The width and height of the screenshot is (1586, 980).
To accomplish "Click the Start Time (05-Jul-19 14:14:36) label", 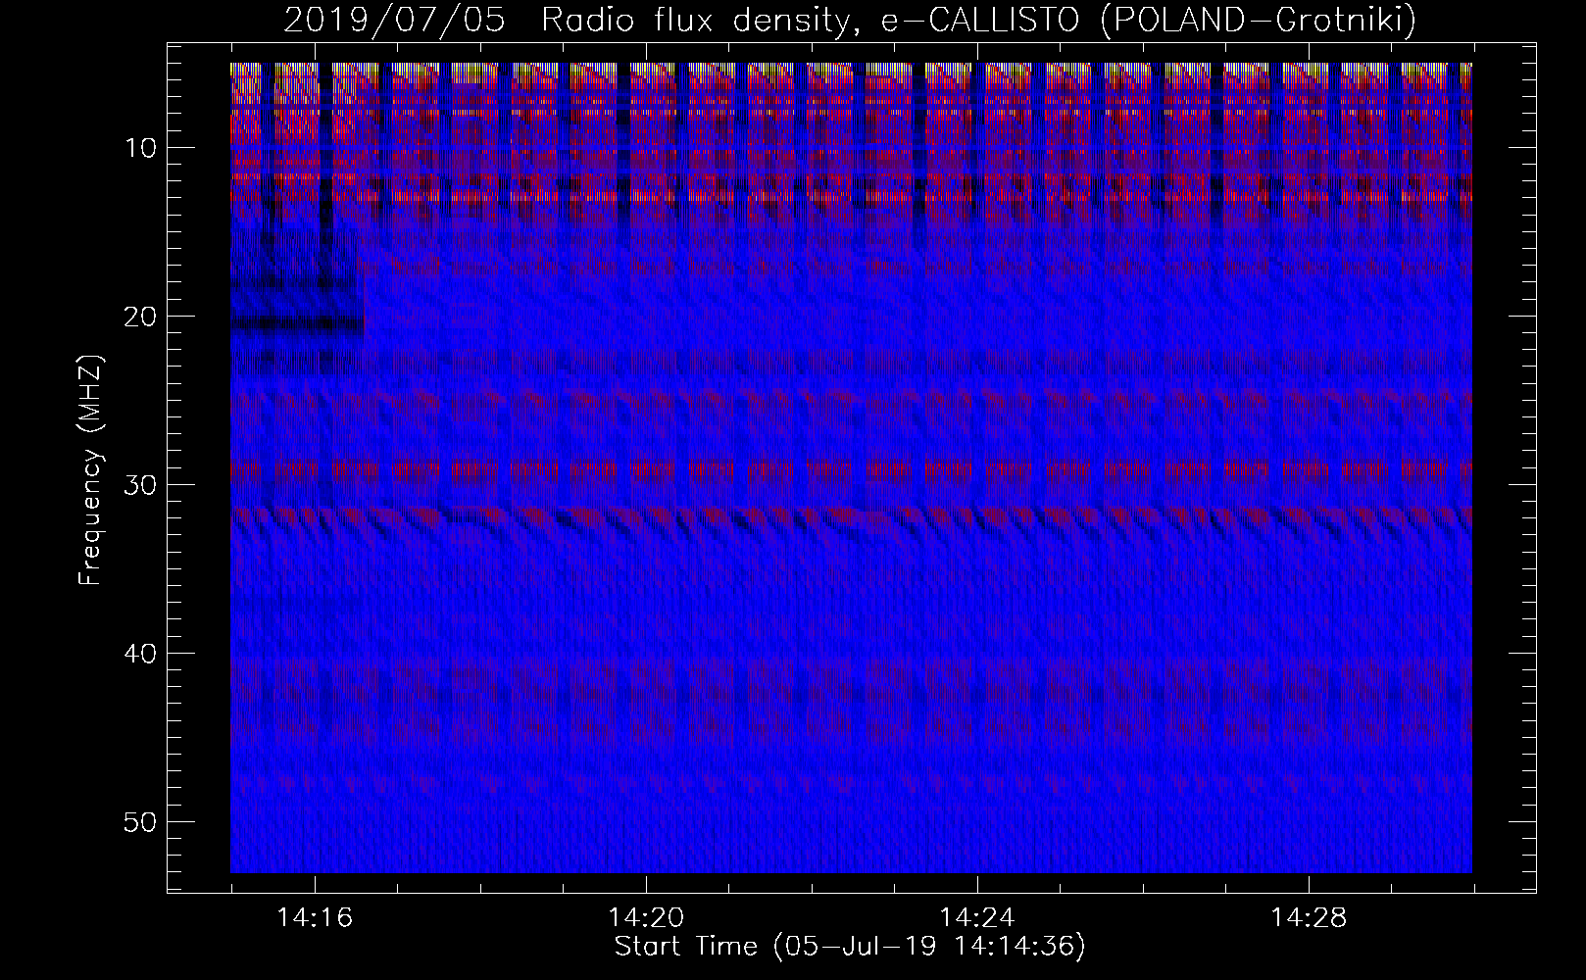I will coord(850,947).
